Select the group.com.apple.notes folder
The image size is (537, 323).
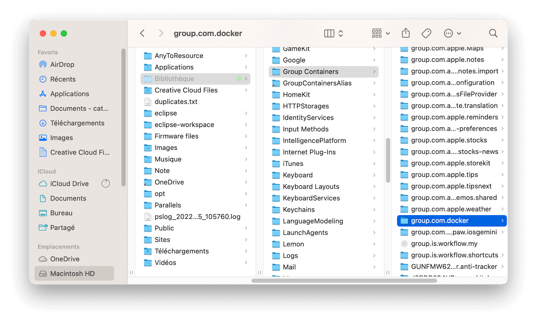click(452, 60)
